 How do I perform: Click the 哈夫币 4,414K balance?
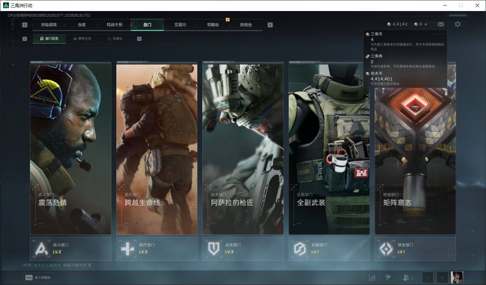click(x=397, y=24)
